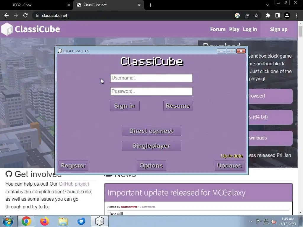This screenshot has height=227, width=303.
Task: Close the ClassiCube.net tab
Action: pyautogui.click(x=139, y=5)
